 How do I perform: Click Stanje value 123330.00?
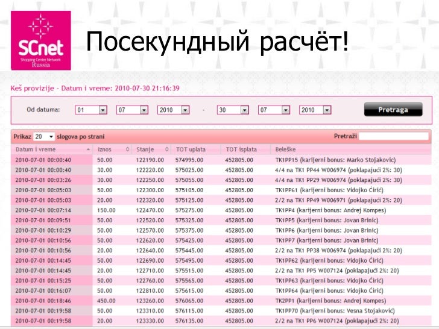tap(150, 321)
